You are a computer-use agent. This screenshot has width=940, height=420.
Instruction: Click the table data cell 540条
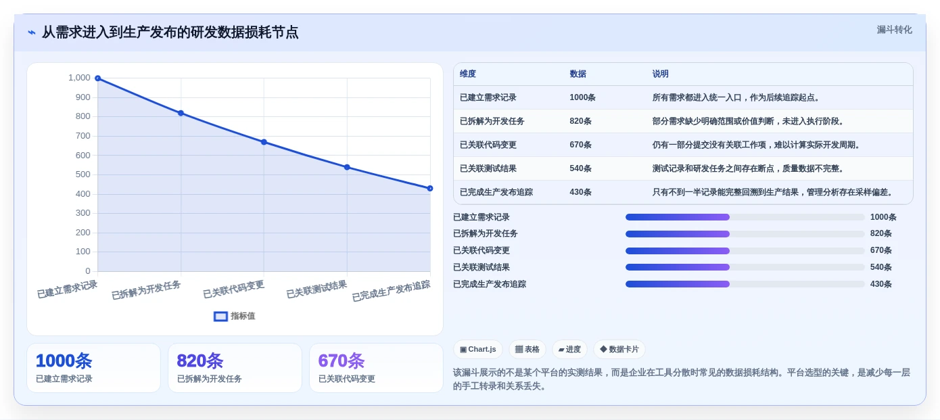pyautogui.click(x=580, y=168)
